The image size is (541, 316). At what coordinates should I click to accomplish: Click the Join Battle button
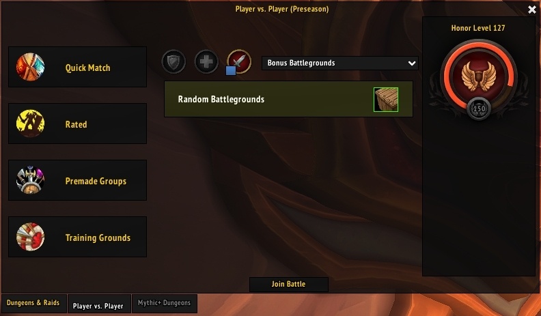click(x=288, y=285)
